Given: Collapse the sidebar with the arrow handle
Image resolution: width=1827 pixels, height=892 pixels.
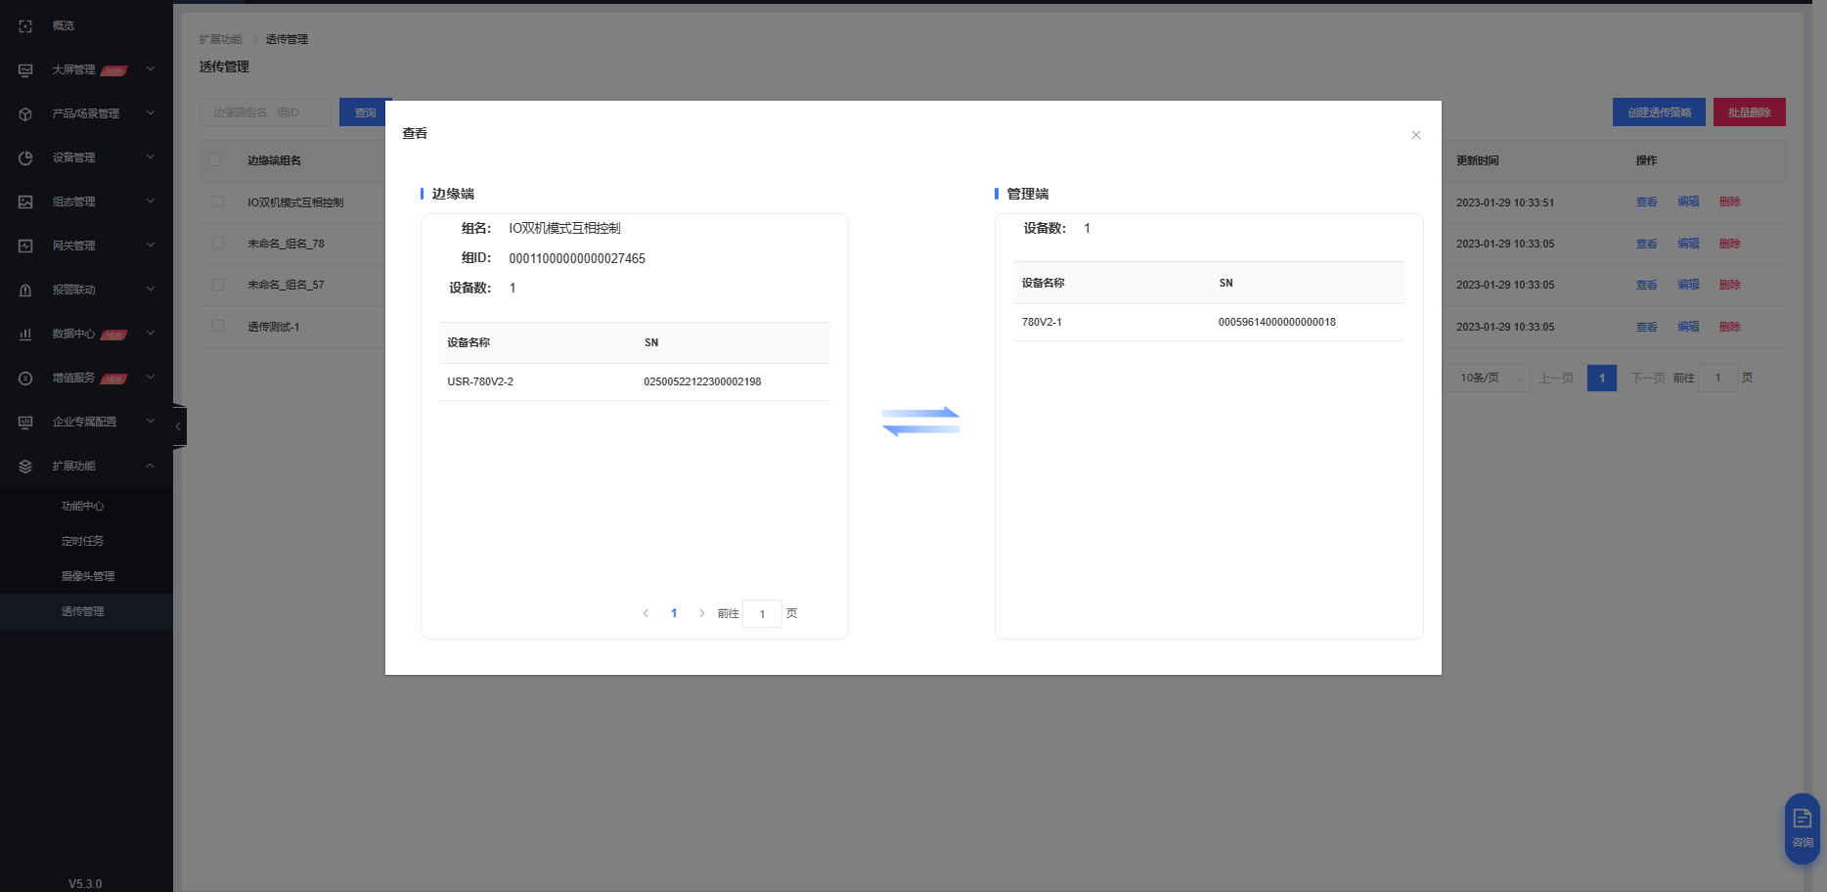Looking at the screenshot, I should pyautogui.click(x=178, y=426).
